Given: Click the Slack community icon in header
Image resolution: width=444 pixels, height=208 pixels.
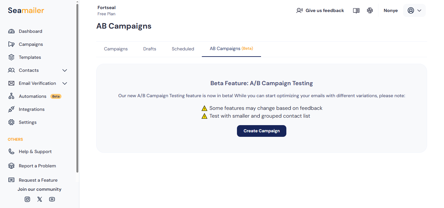Looking at the screenshot, I should [x=370, y=11].
